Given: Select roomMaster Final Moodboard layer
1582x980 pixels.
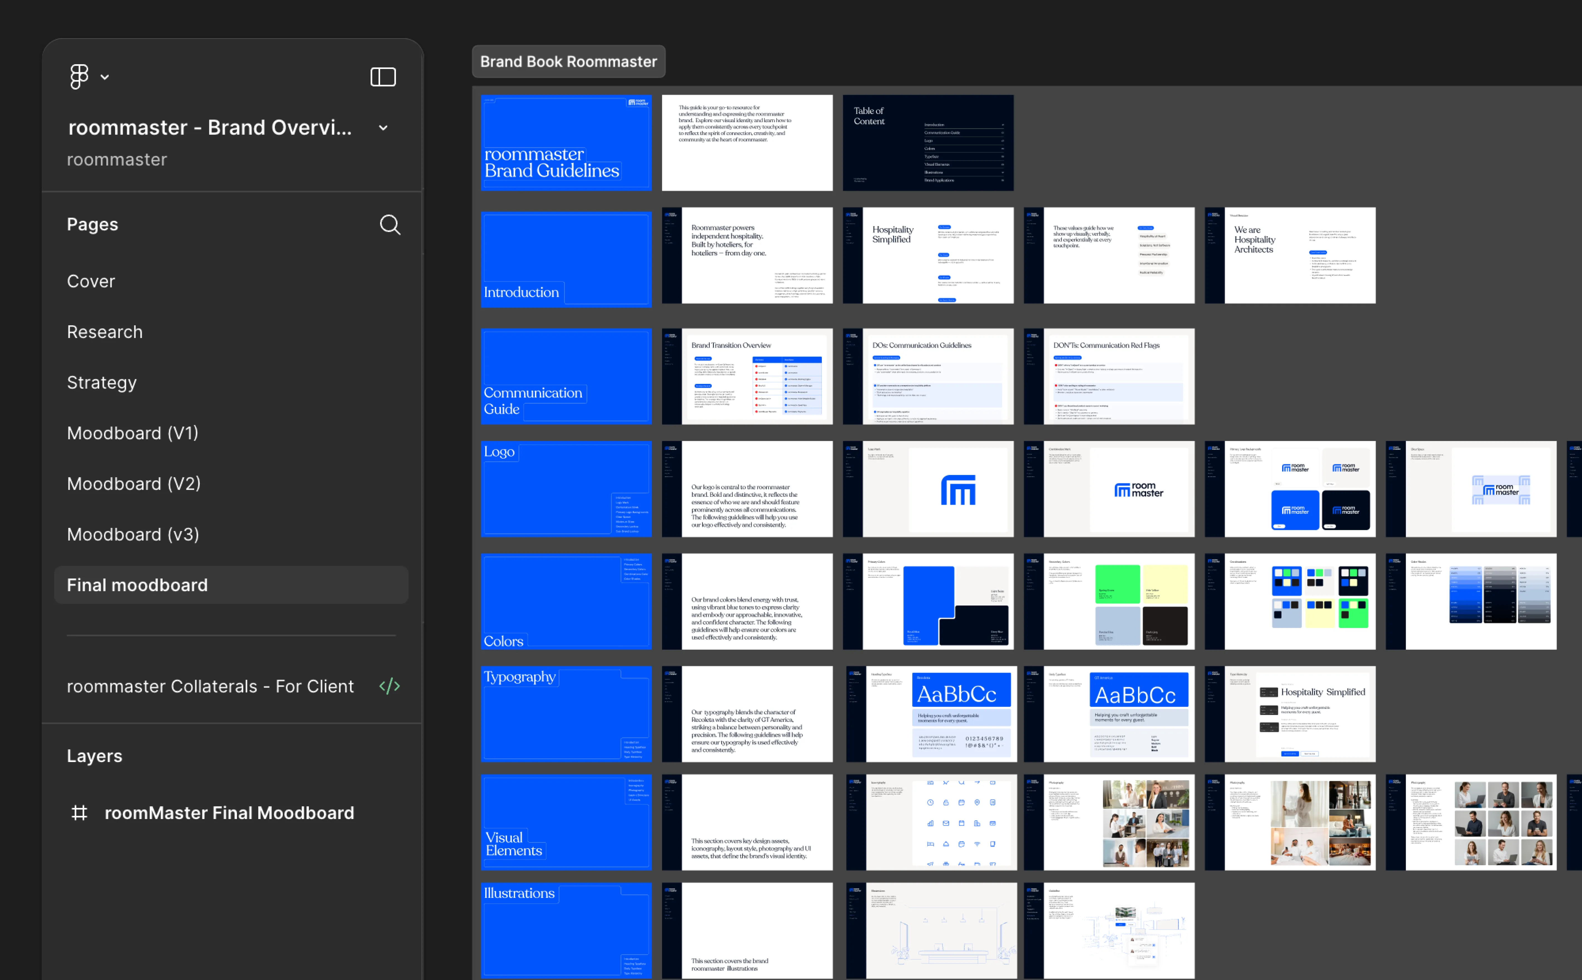Looking at the screenshot, I should coord(229,813).
